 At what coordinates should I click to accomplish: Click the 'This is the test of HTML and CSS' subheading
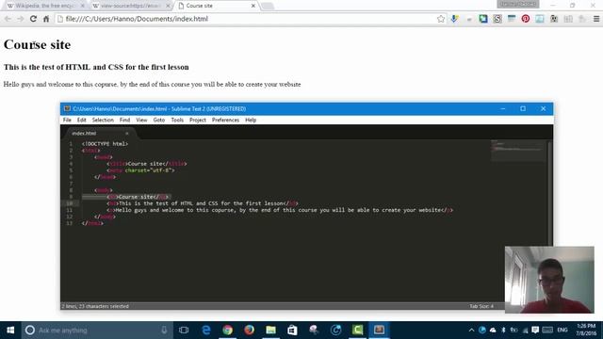coord(96,67)
